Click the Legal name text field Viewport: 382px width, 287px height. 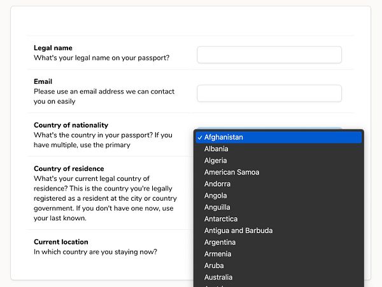click(269, 55)
